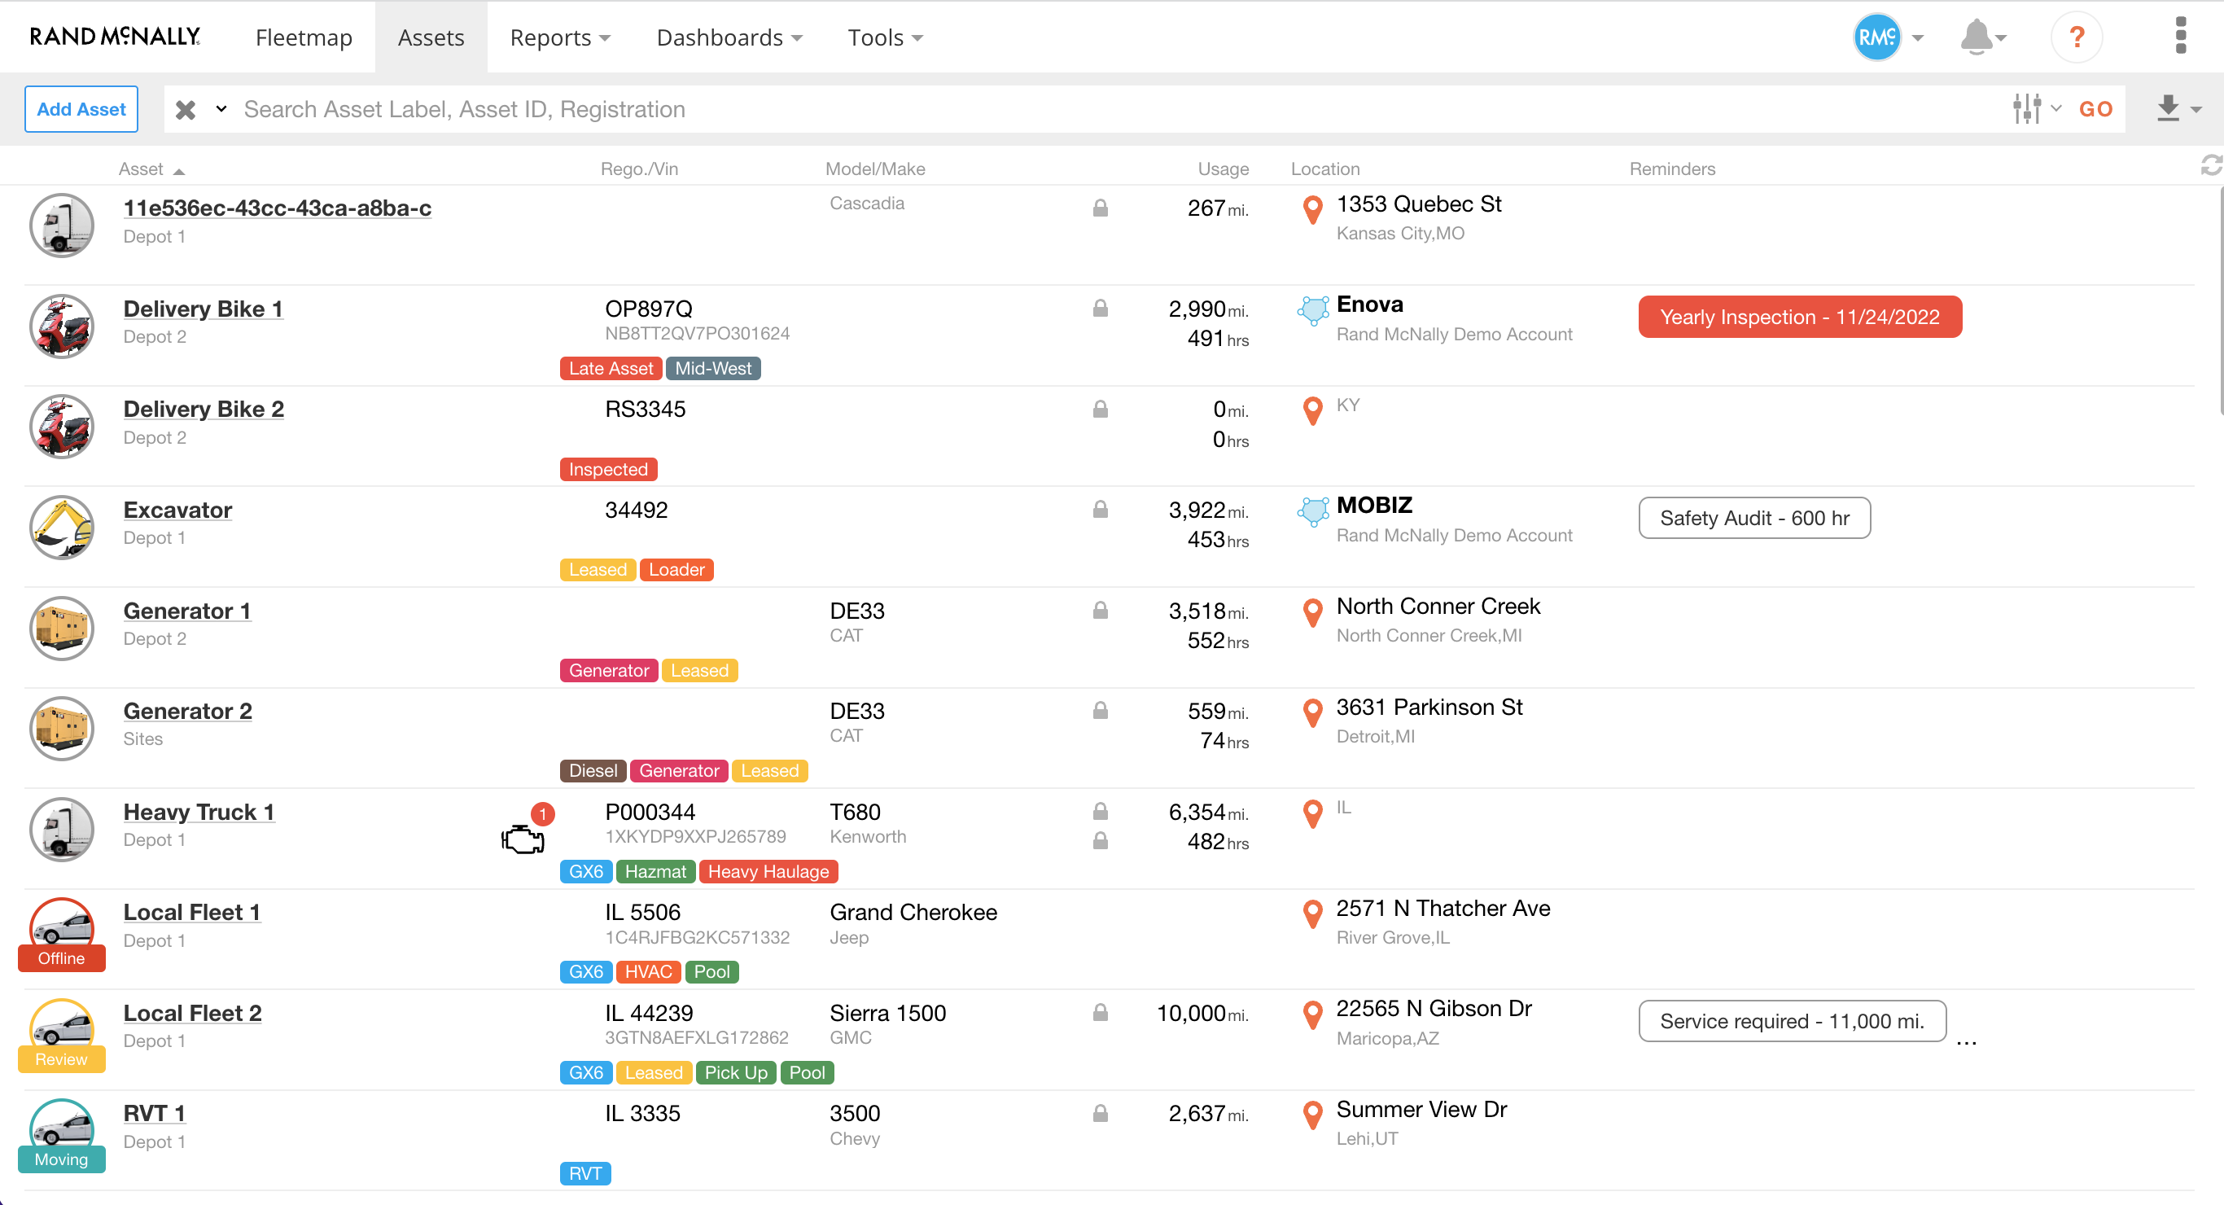Switch to the Fleetmap tab
2224x1205 pixels.
tap(304, 37)
